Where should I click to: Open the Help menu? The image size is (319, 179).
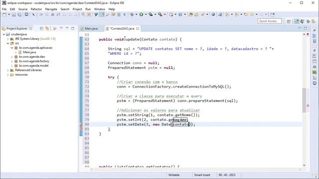112,9
